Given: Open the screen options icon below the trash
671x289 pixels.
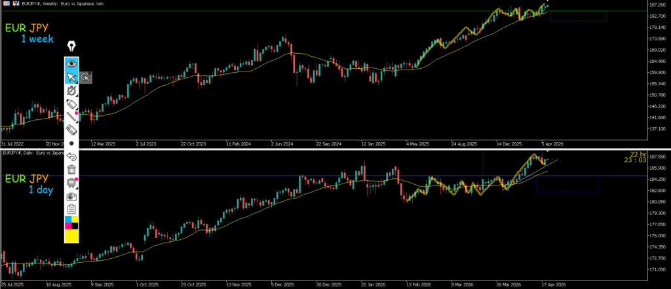Looking at the screenshot, I should tap(71, 183).
